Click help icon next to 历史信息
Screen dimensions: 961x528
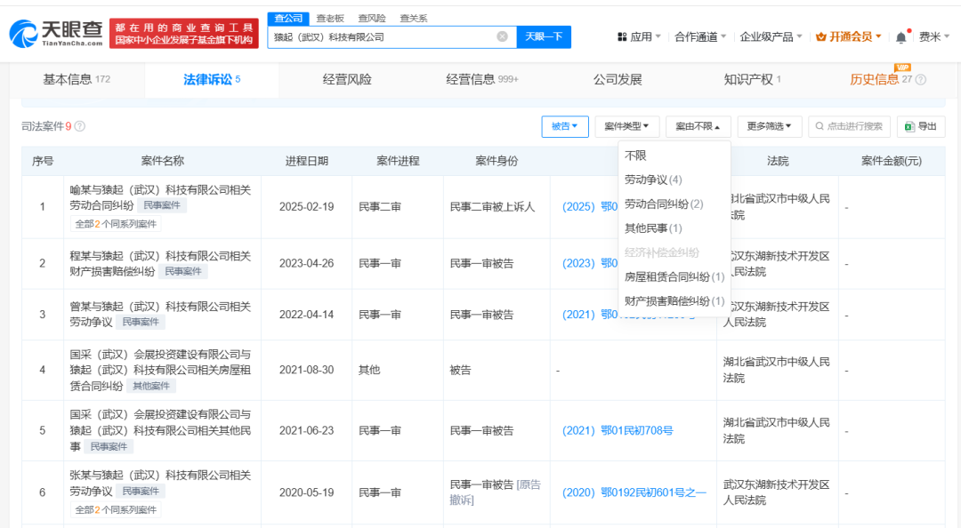(921, 80)
